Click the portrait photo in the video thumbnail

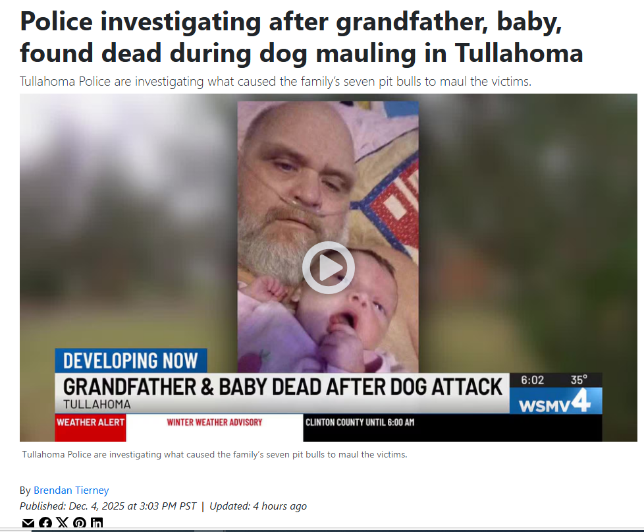click(x=328, y=237)
